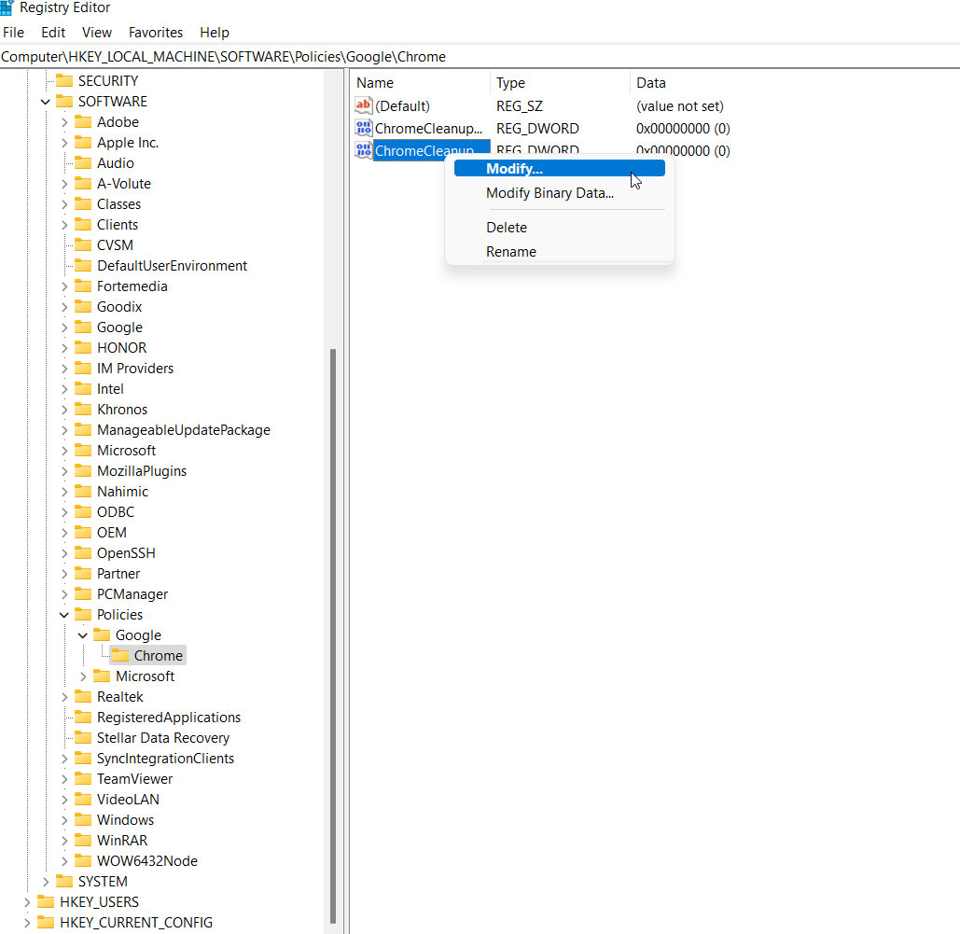Click the VideoLAN folder icon
This screenshot has height=934, width=960.
click(x=83, y=800)
